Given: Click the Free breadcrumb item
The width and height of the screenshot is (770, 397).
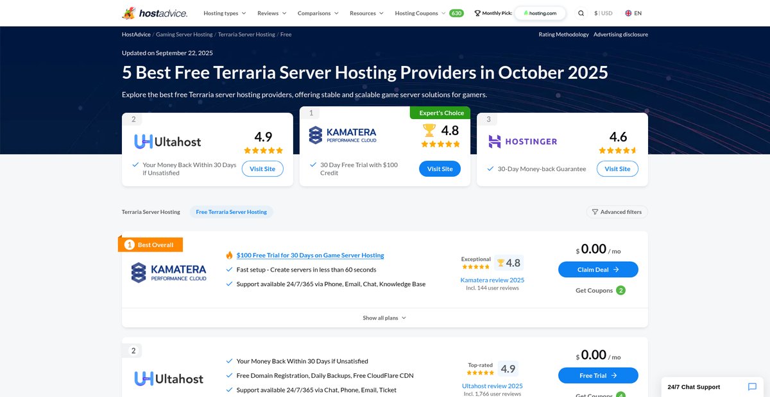Looking at the screenshot, I should tap(286, 35).
